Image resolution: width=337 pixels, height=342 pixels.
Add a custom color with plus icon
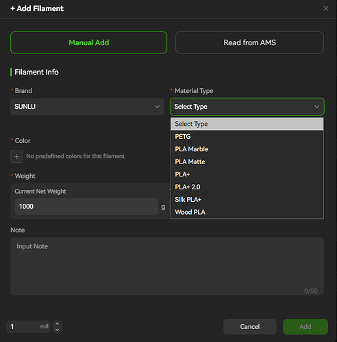[16, 157]
